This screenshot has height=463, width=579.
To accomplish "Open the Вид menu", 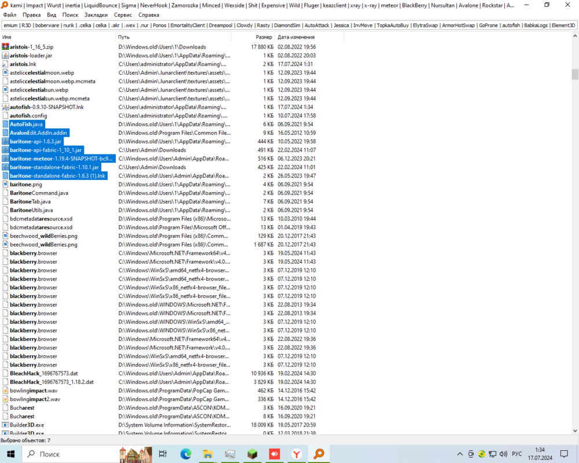I will (52, 15).
